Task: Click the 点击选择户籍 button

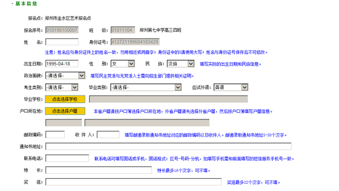Action: [65, 111]
